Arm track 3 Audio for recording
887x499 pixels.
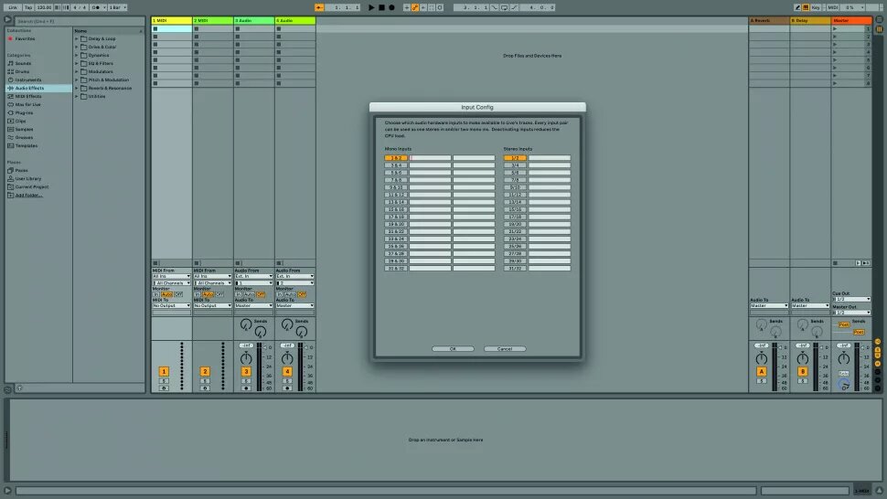tap(246, 388)
